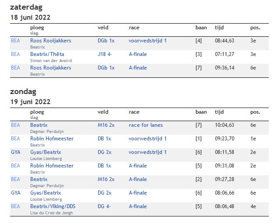Click BEA club code in J18 4- row
The image size is (278, 223).
15,54
